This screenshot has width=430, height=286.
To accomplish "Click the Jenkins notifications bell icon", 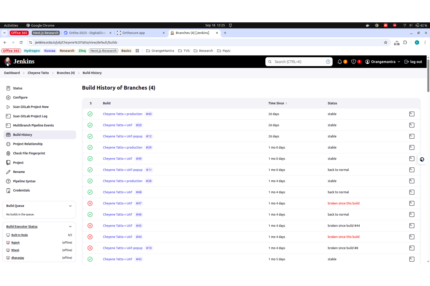I will point(340,62).
